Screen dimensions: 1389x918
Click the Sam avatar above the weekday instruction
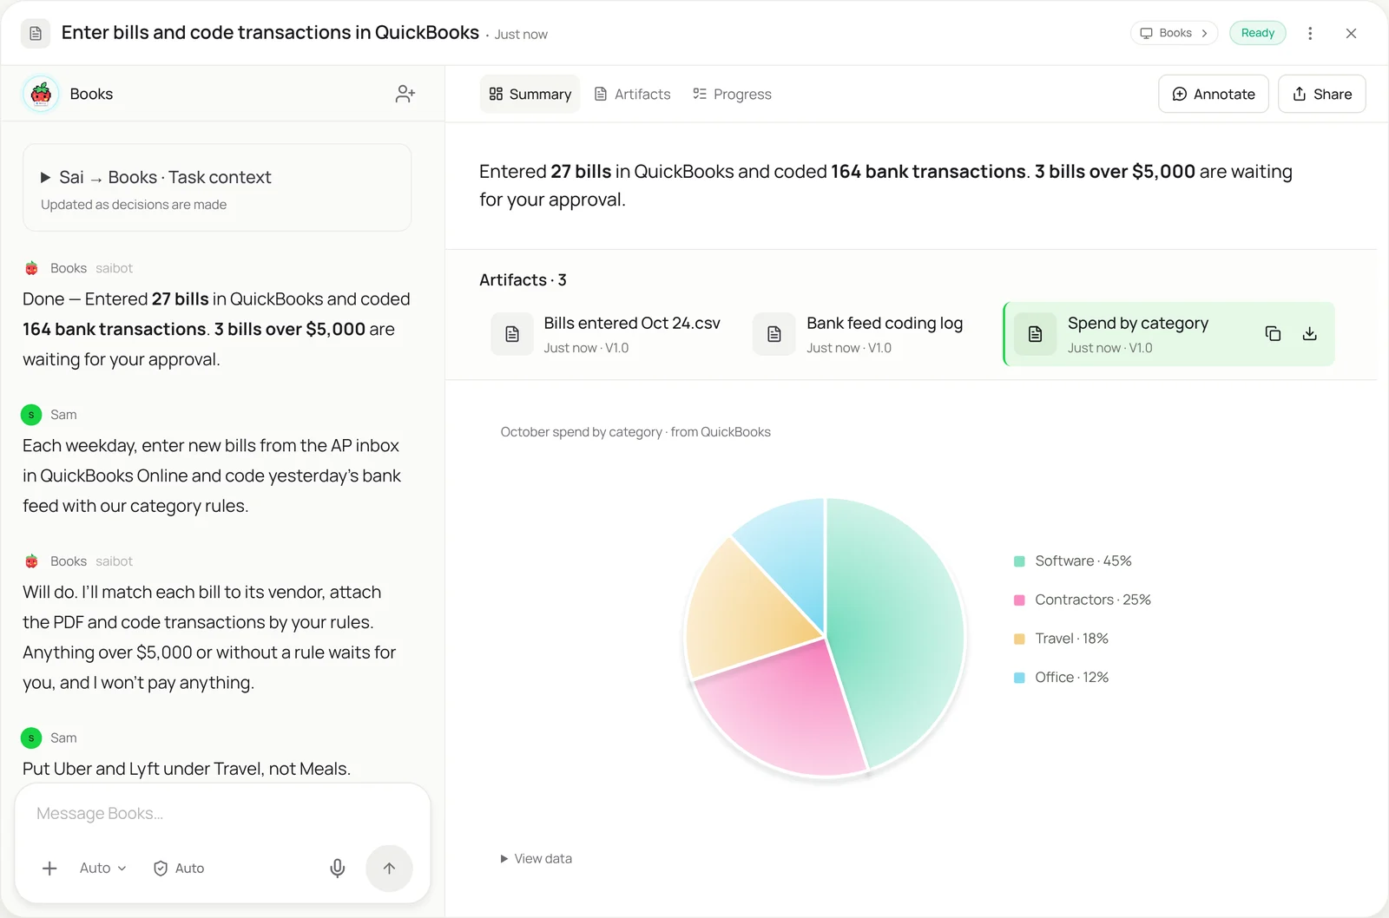coord(31,415)
